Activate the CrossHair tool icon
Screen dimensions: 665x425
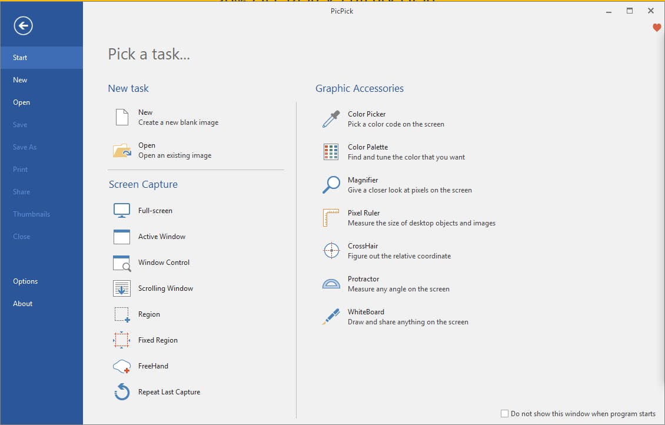click(331, 251)
